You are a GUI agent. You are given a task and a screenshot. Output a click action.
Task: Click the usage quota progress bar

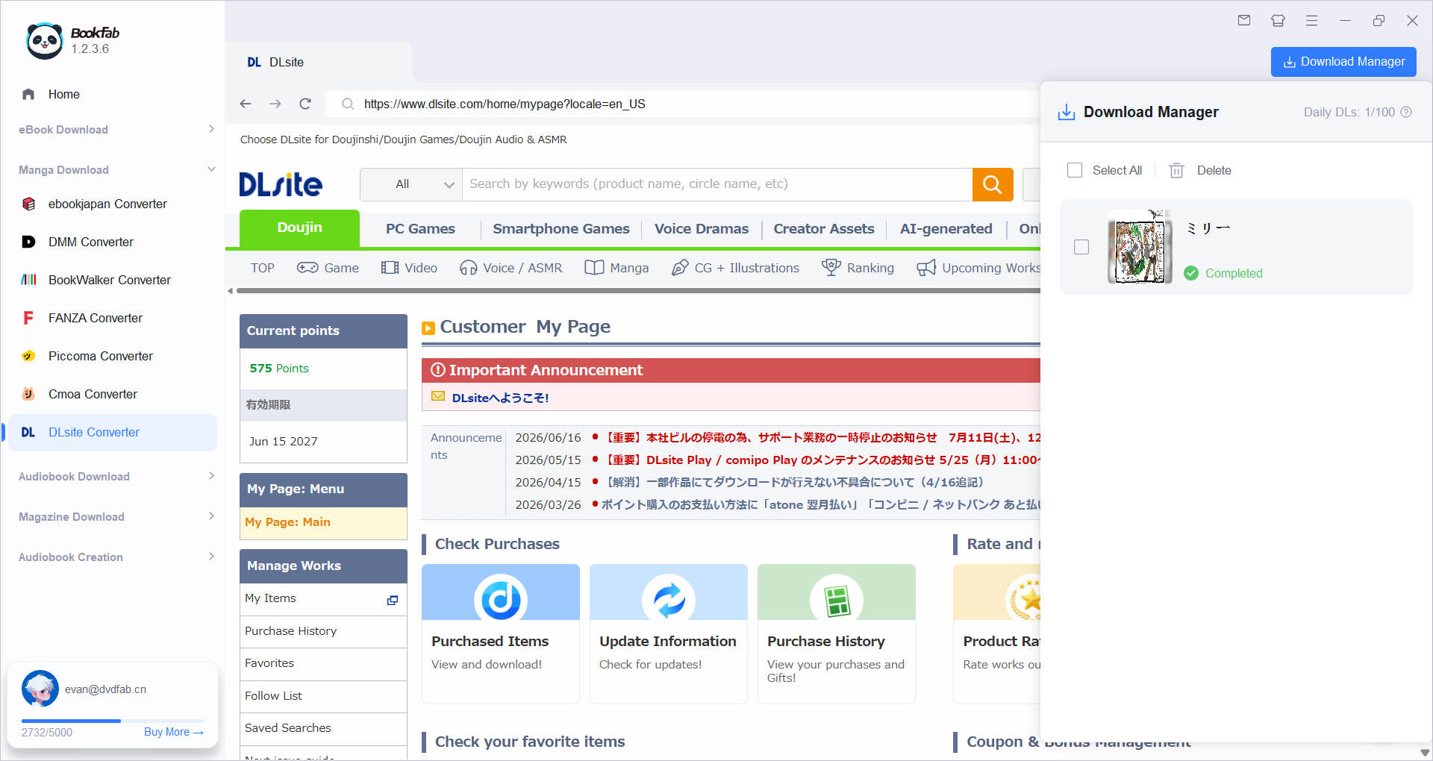pos(112,721)
